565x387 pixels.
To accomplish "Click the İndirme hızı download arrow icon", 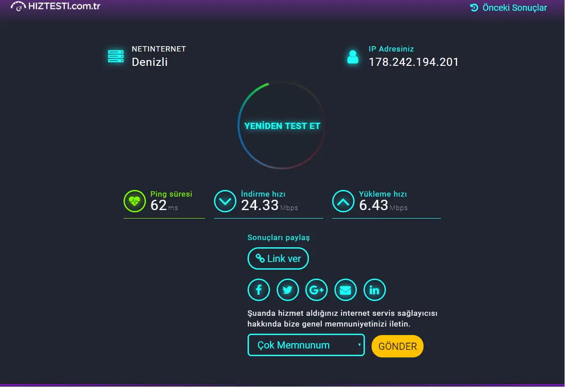I will (x=225, y=201).
